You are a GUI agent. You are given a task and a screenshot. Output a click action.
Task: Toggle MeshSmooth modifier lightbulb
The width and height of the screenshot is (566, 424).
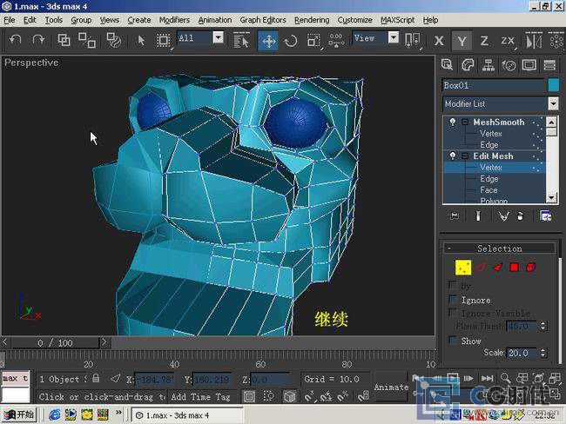[452, 123]
